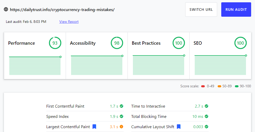Select the Performance score circle showing 93
Image resolution: width=255 pixels, height=132 pixels.
[x=55, y=43]
